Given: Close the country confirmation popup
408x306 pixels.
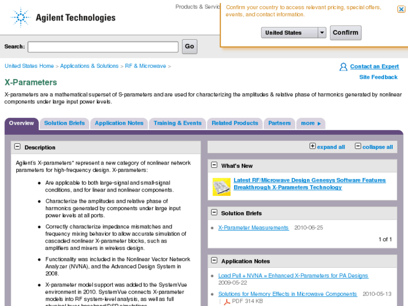Looking at the screenshot, I should click(401, 10).
